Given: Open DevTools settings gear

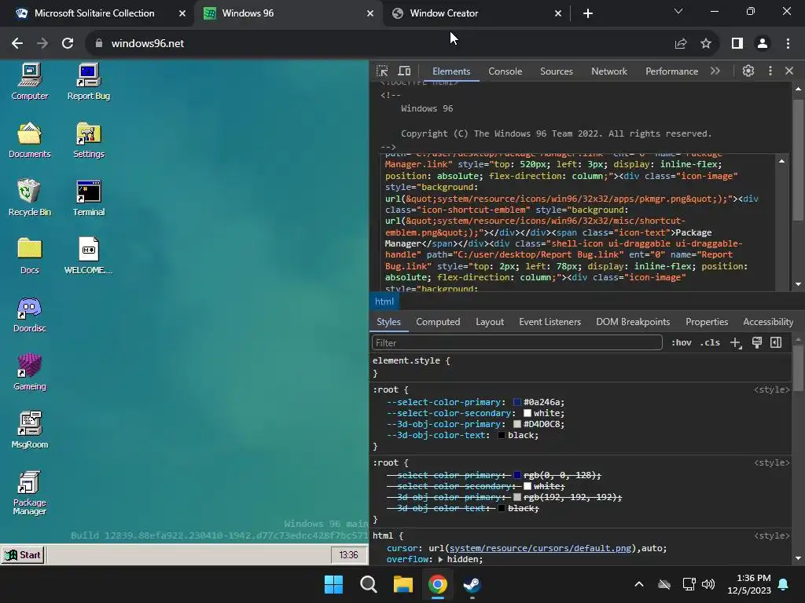Looking at the screenshot, I should 748,71.
